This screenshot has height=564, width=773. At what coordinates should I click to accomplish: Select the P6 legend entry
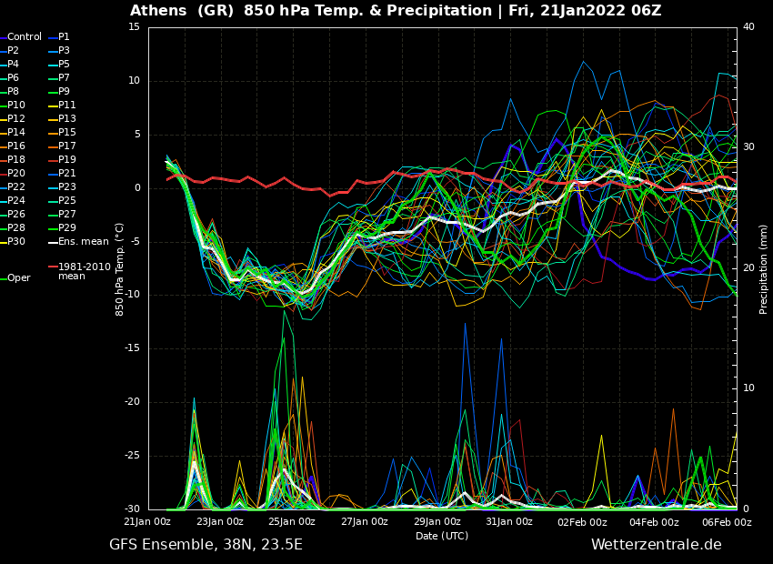point(13,78)
